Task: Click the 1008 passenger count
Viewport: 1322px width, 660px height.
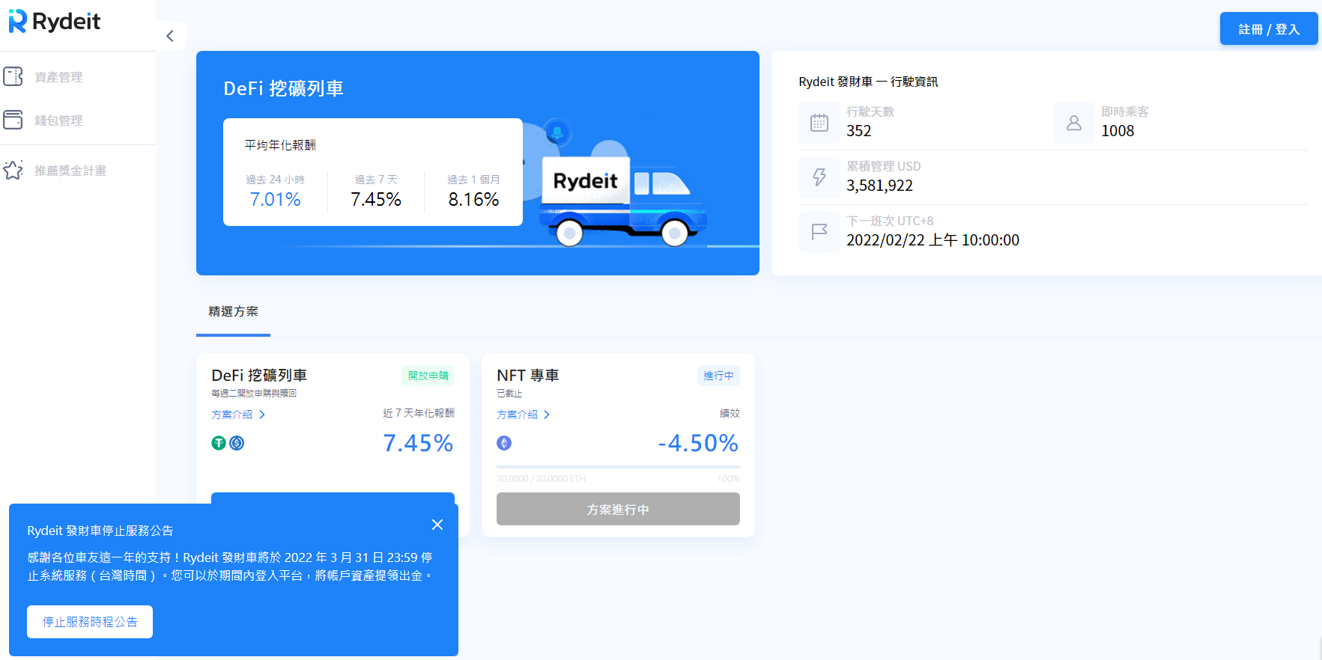Action: pos(1118,131)
